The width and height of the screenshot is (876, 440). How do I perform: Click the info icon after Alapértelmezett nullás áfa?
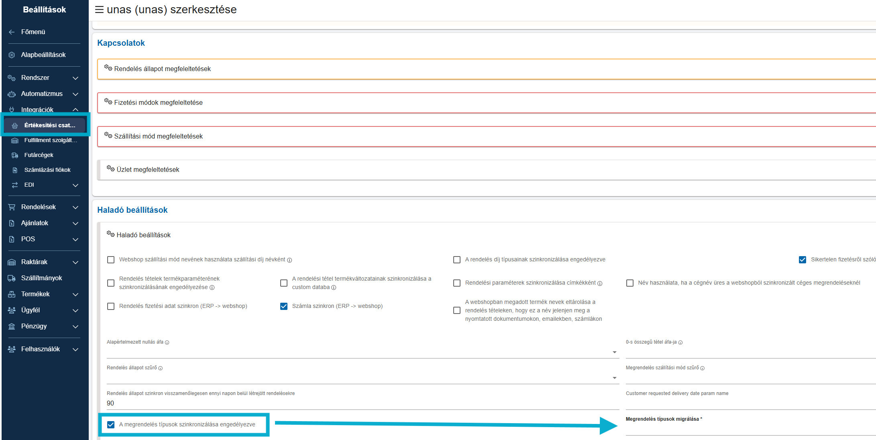[167, 342]
